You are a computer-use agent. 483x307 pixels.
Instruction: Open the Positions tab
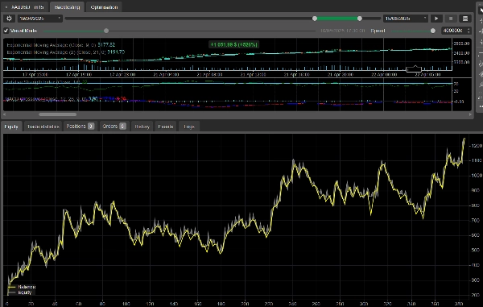click(80, 127)
